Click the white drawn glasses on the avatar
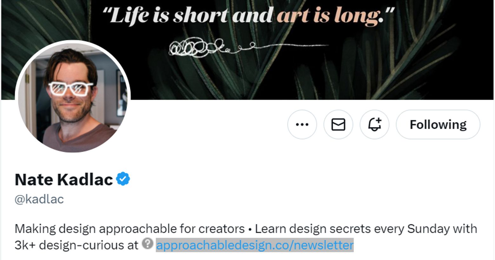 point(70,88)
